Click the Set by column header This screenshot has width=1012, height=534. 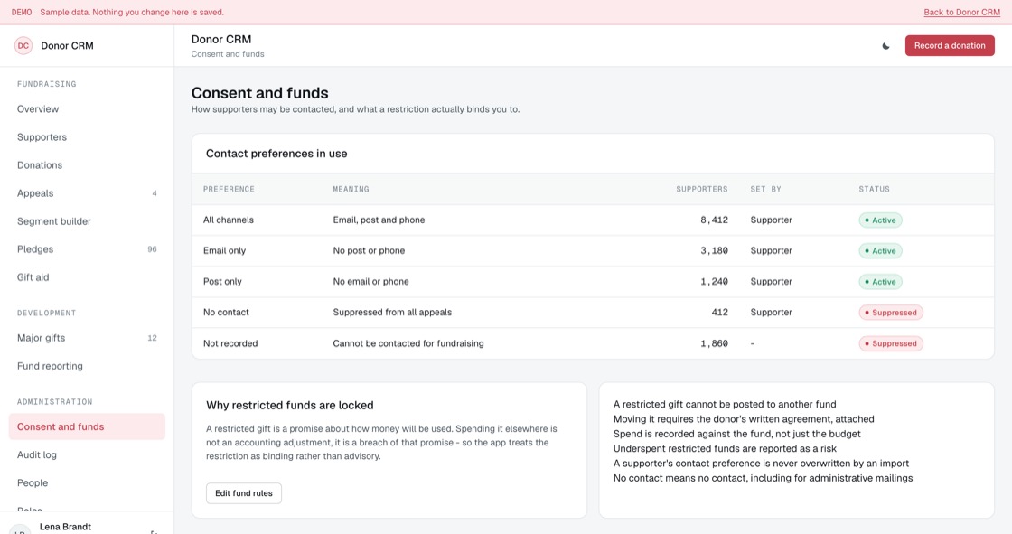[765, 189]
